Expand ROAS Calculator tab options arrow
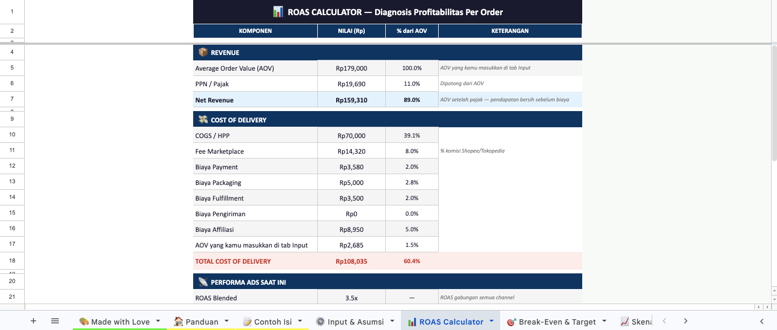 (x=492, y=321)
